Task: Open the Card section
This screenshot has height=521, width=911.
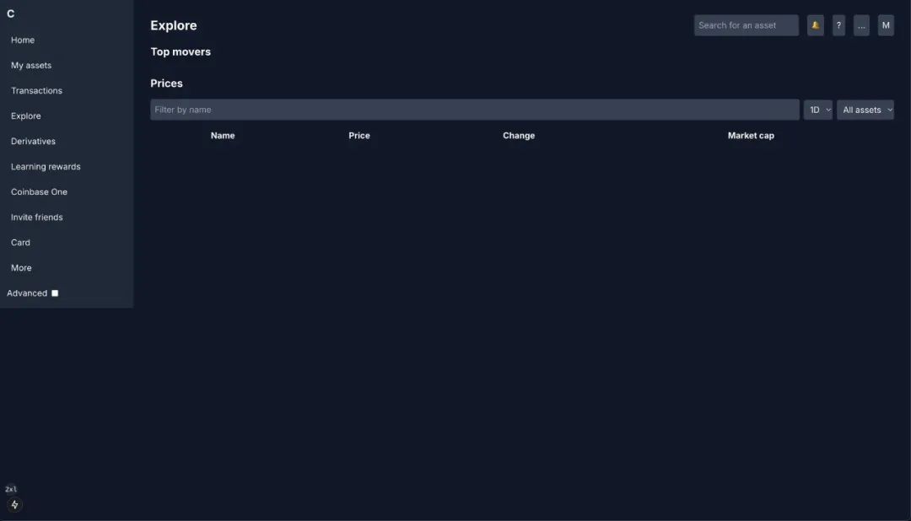Action: pyautogui.click(x=20, y=242)
